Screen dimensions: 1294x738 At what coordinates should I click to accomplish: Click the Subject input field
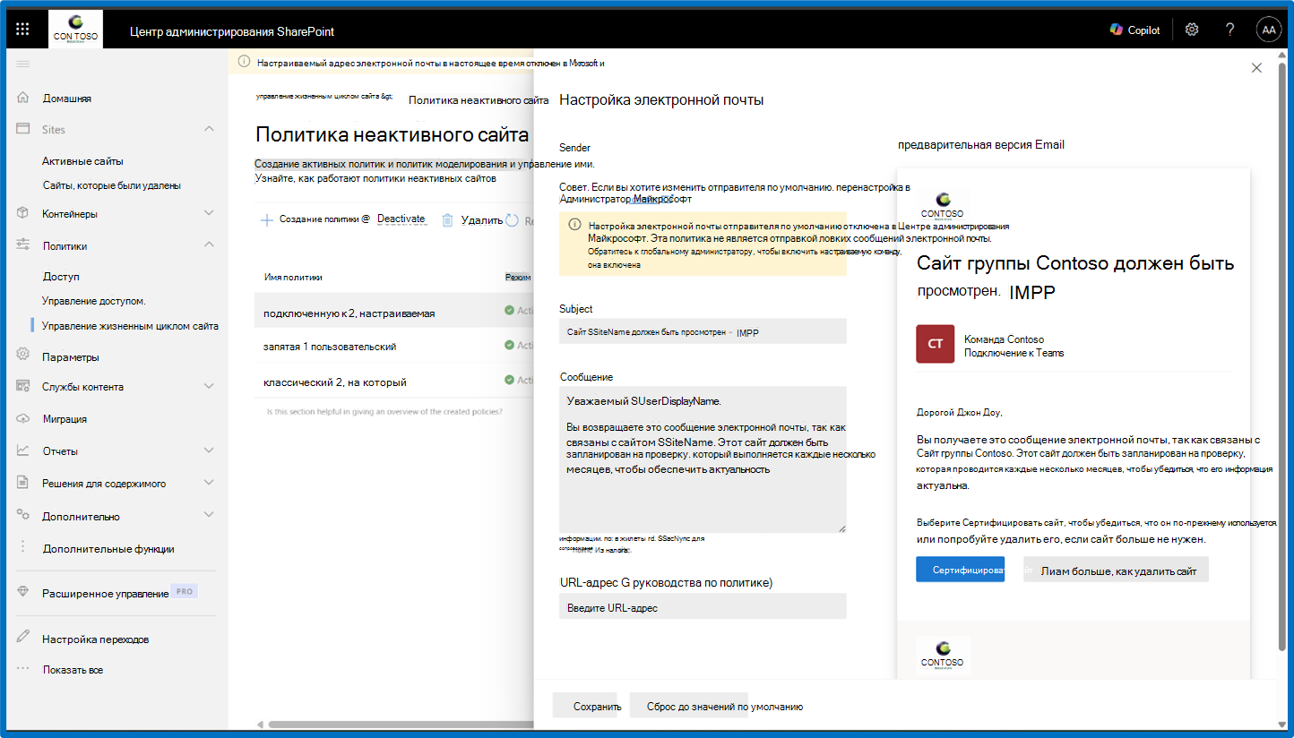pyautogui.click(x=703, y=331)
